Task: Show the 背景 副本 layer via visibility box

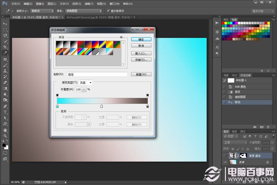Action: pyautogui.click(x=225, y=155)
